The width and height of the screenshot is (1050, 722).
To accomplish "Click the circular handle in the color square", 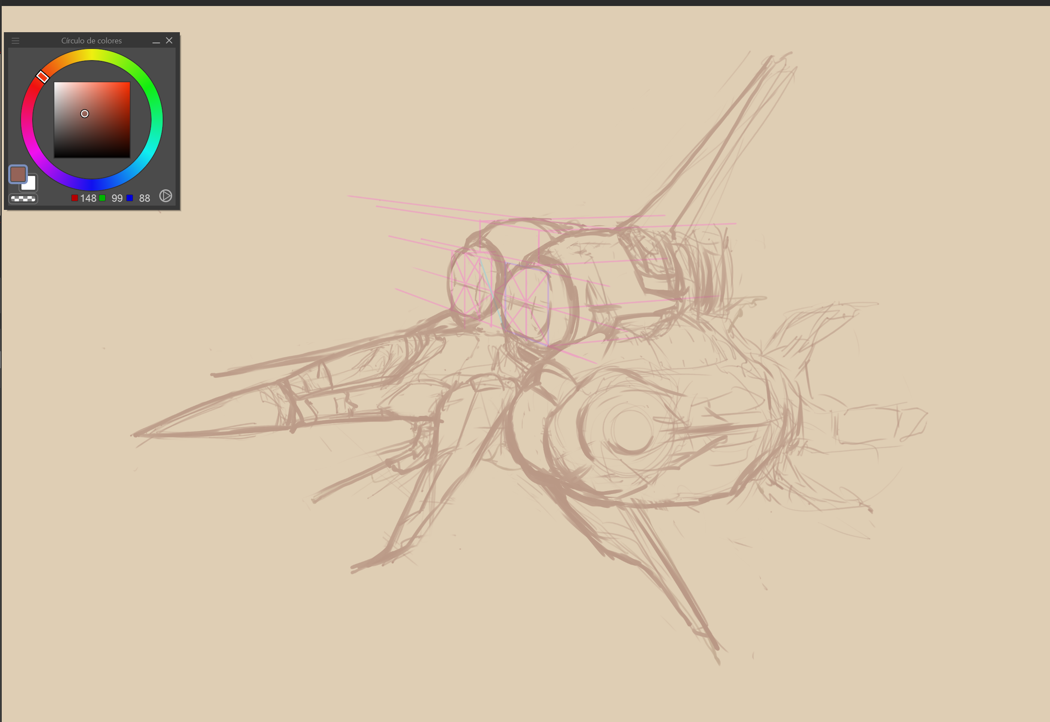I will click(x=85, y=114).
